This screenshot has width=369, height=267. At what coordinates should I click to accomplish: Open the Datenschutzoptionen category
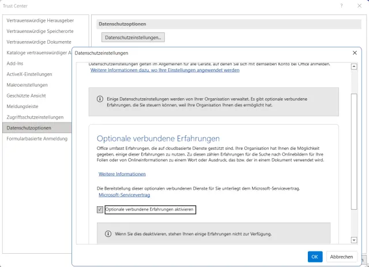pos(29,128)
